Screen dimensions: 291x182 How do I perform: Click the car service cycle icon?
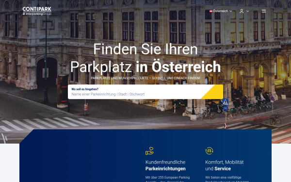pos(209,151)
